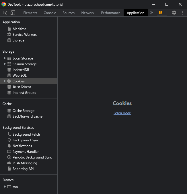This screenshot has width=187, height=194.
Task: Select Payment Handler card icon item
Action: click(x=9, y=152)
